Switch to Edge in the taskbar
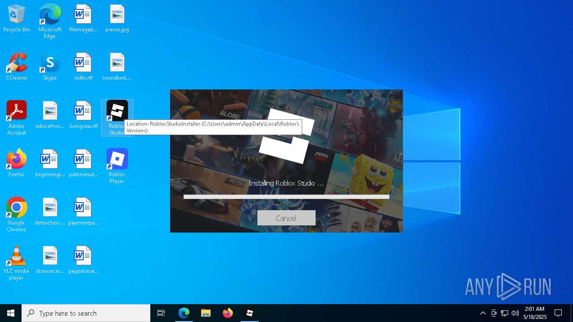Image resolution: width=573 pixels, height=322 pixels. (184, 313)
